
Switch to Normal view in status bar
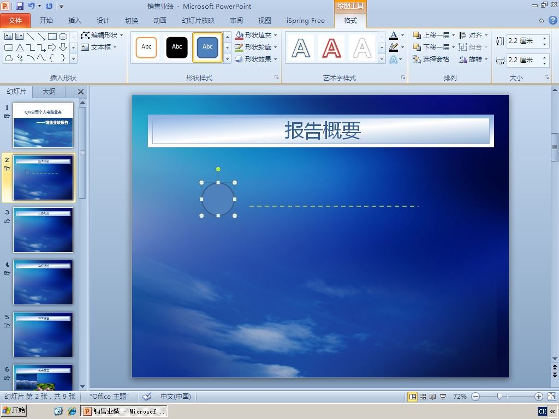(412, 396)
